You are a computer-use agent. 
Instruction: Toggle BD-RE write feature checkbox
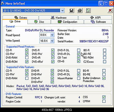(x=104, y=74)
